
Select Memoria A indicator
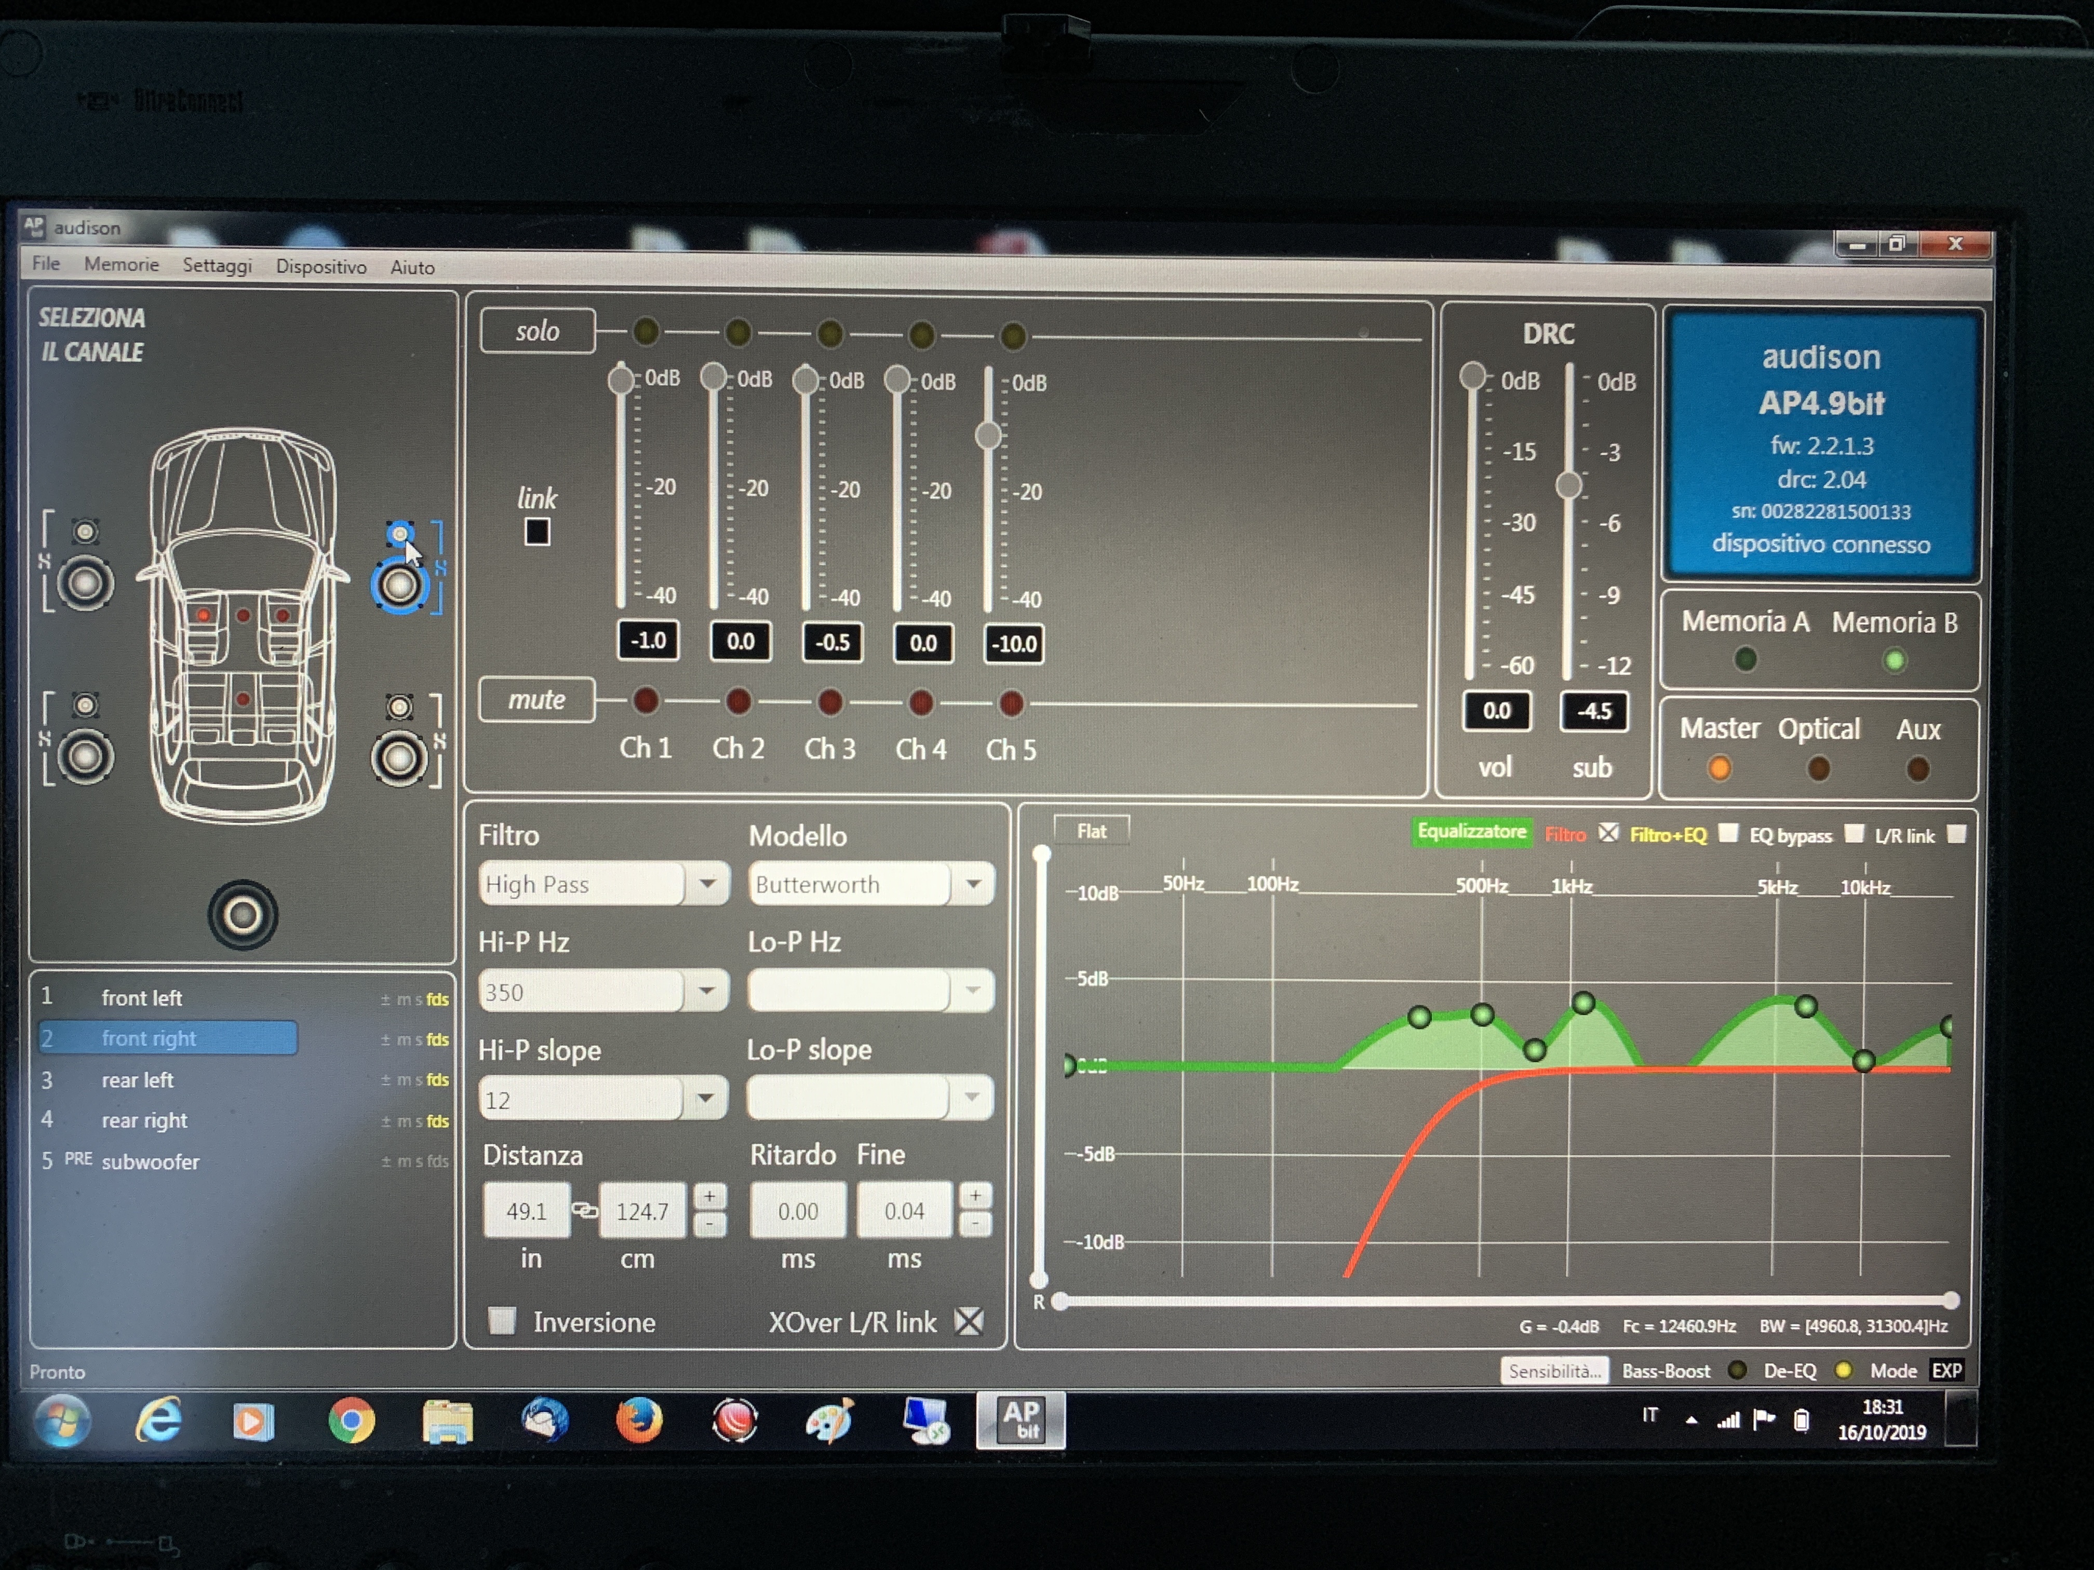pyautogui.click(x=1746, y=659)
